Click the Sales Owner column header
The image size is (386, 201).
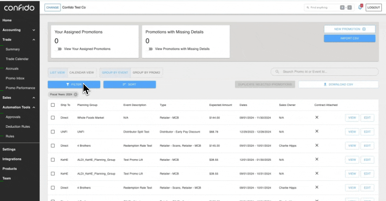point(287,105)
